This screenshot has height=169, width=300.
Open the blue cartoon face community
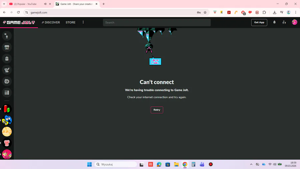pos(7,120)
